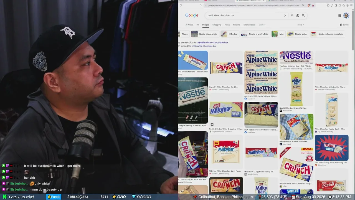Switch to the Short videos tab
Image resolution: width=355 pixels, height=200 pixels.
click(249, 25)
